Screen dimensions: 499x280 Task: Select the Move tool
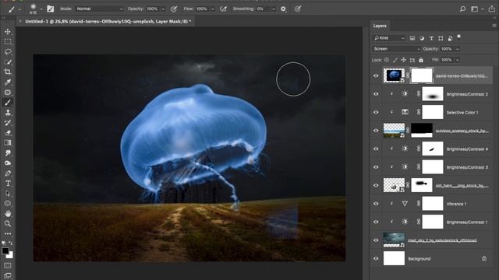click(x=8, y=32)
